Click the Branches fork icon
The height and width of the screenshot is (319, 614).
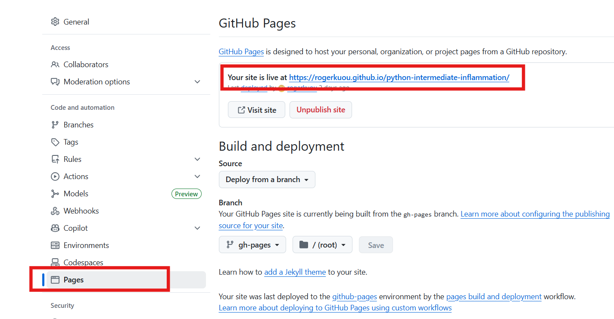[x=55, y=124]
